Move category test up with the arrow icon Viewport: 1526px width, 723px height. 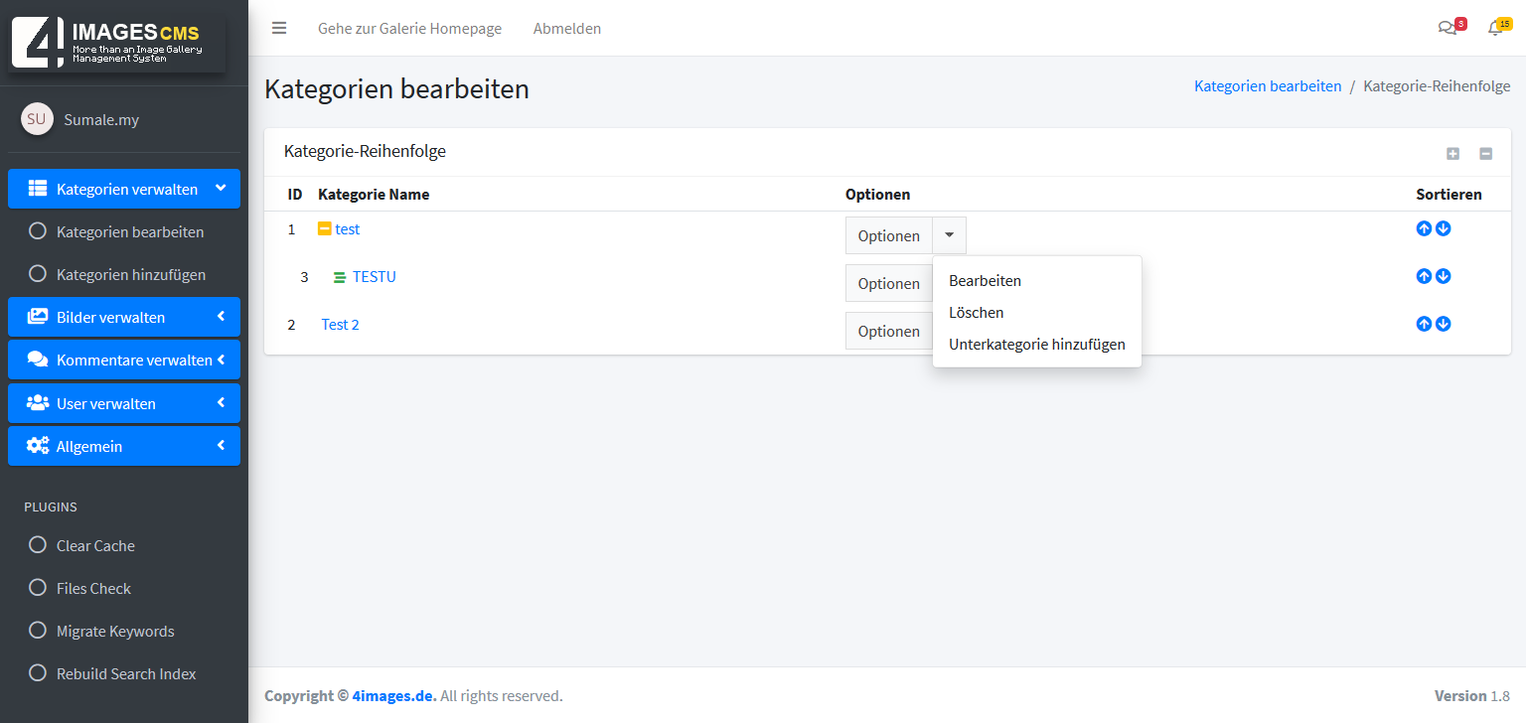coord(1424,228)
